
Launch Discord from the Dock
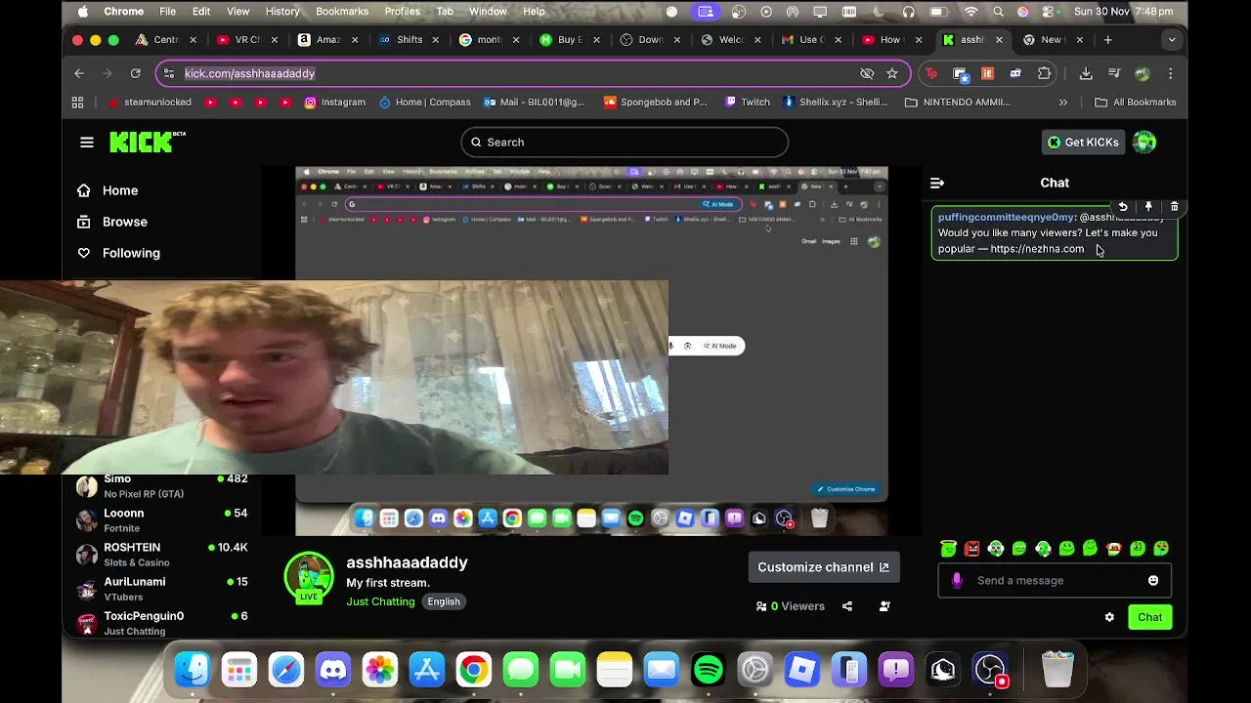pos(333,670)
